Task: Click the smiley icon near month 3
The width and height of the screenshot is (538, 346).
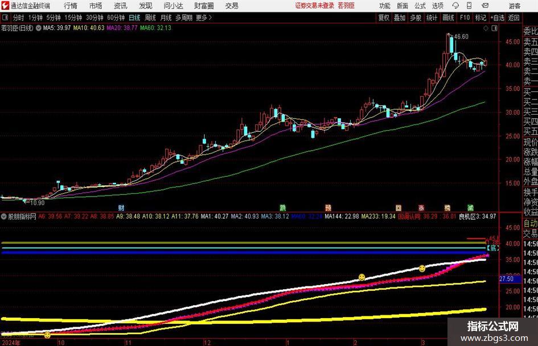Action: (422, 269)
